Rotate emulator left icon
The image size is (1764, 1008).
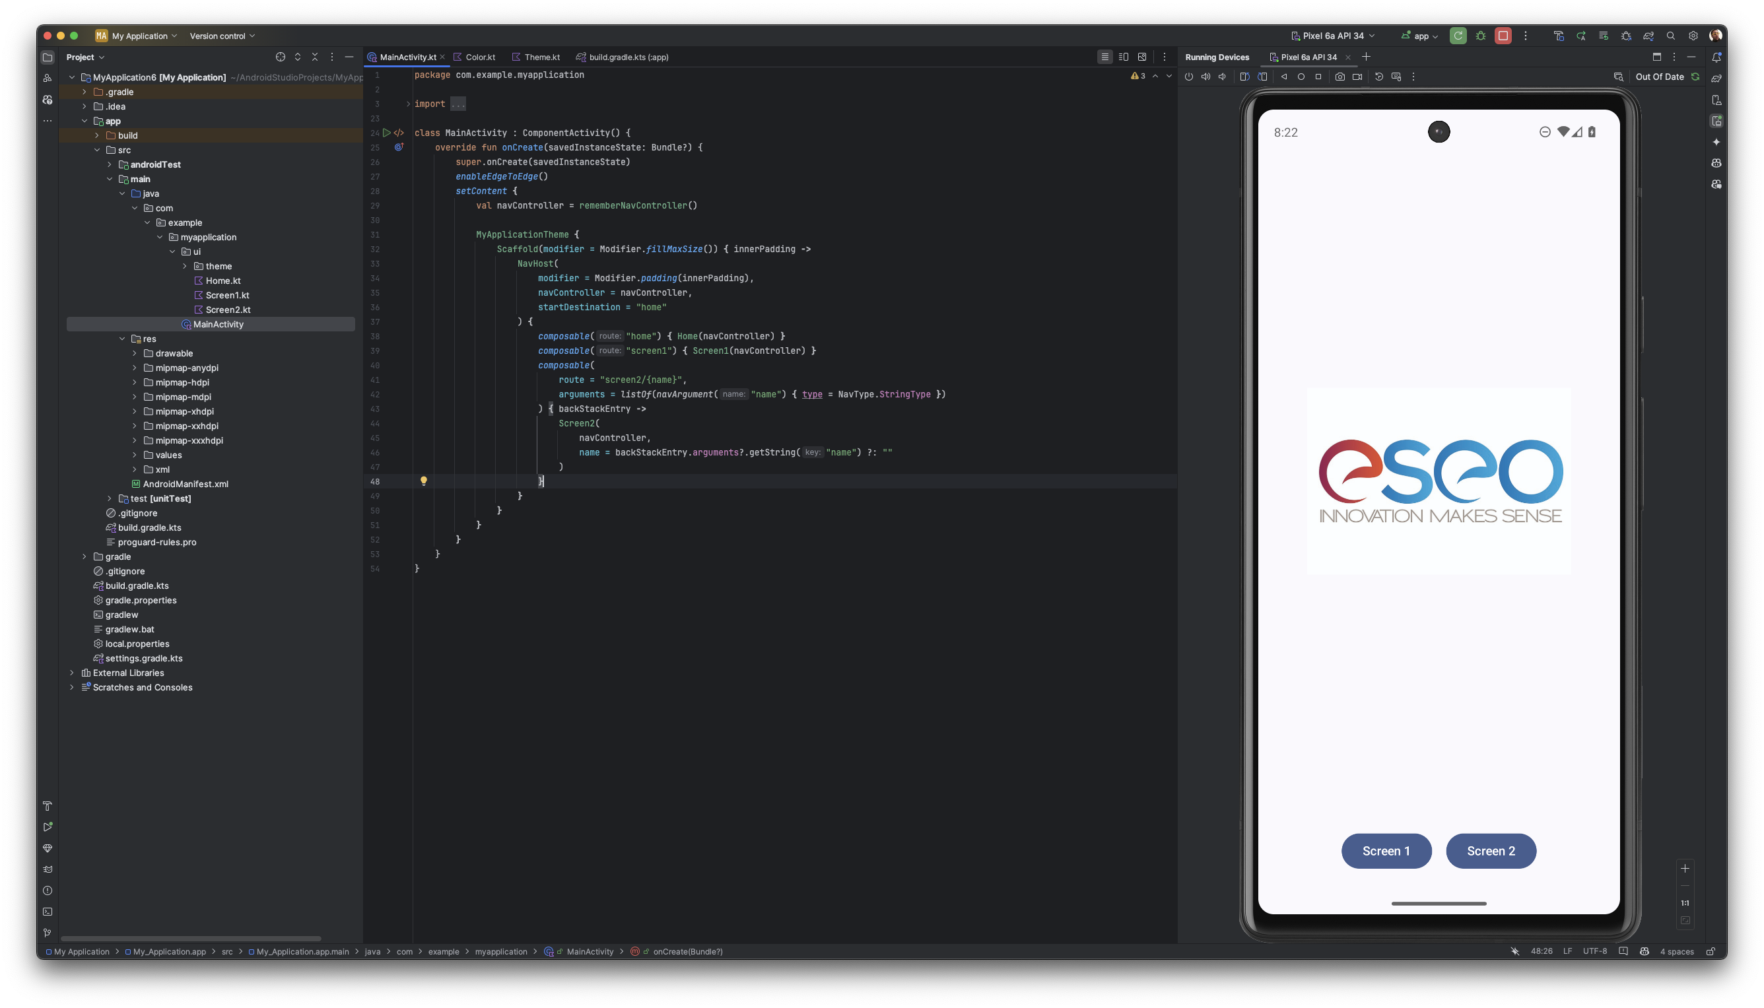(1244, 77)
